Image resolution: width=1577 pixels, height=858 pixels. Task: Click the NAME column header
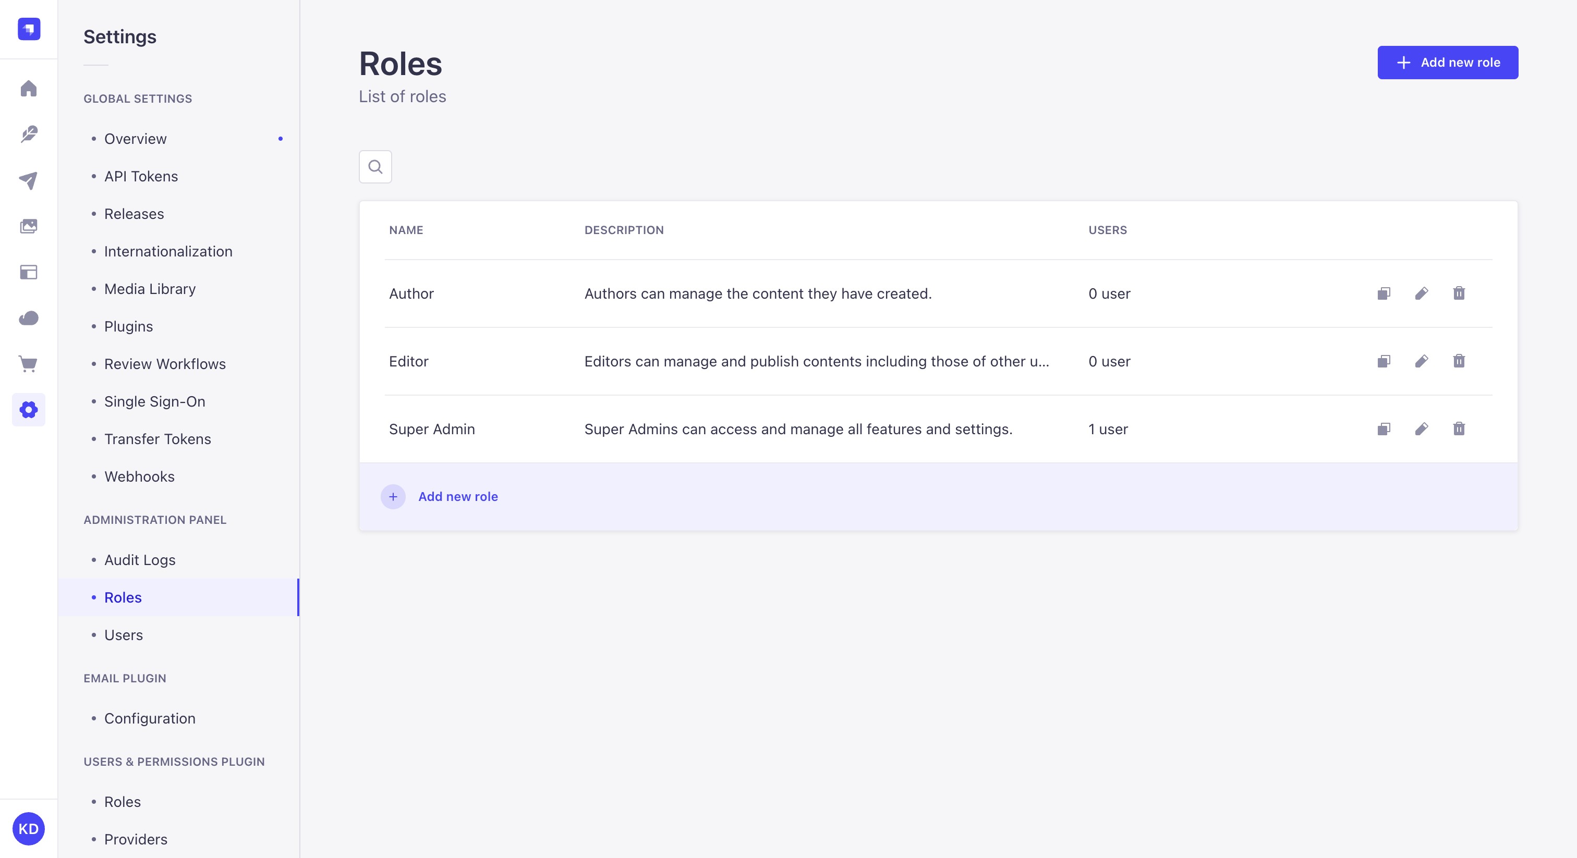pyautogui.click(x=406, y=230)
